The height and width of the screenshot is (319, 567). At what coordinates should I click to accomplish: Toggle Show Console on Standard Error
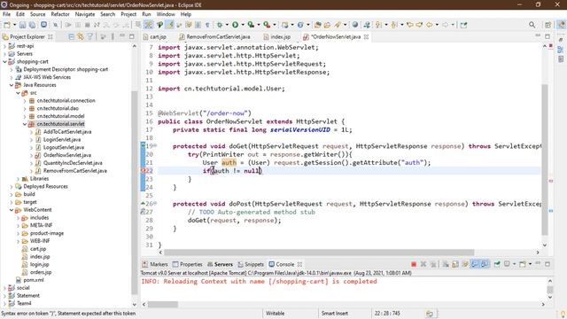485,264
